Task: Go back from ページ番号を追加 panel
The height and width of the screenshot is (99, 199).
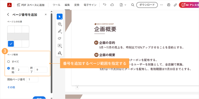Action: [x=8, y=15]
